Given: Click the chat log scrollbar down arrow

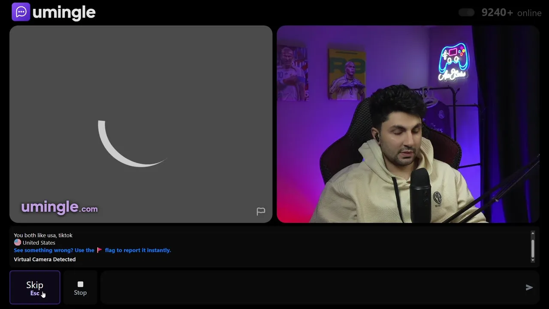Looking at the screenshot, I should tap(533, 260).
